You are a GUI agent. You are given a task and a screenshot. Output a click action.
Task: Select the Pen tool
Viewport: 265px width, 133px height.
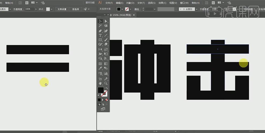(x=100, y=31)
